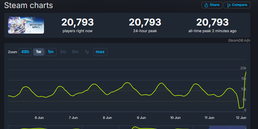This screenshot has width=258, height=129.
Task: Click the highlighted range in chart navigator
Action: pyautogui.click(x=228, y=127)
